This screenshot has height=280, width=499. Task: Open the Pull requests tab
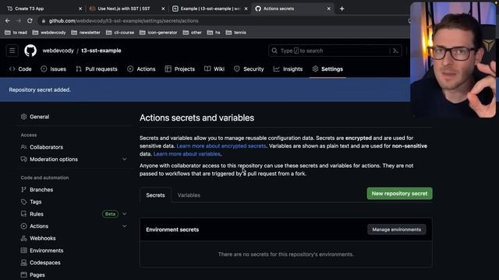tap(97, 69)
